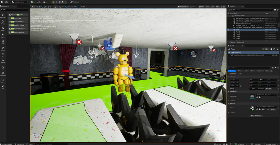The width and height of the screenshot is (280, 145).
Task: Open viewport settings gear menu
Action: coord(218,7)
